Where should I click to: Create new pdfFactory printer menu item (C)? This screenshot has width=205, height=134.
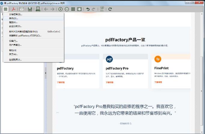(x=34, y=36)
